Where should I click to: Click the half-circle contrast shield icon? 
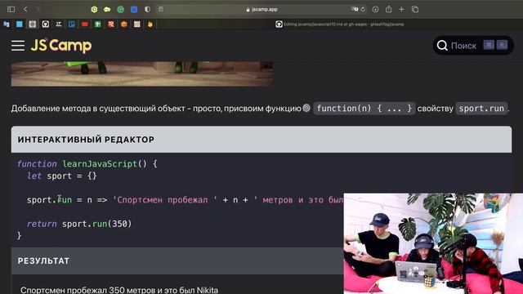pos(147,9)
